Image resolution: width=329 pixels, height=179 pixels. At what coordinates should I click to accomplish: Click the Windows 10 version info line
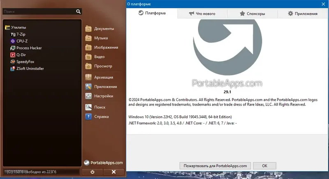pyautogui.click(x=180, y=117)
